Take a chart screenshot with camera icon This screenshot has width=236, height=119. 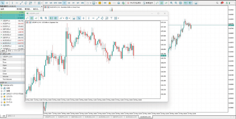[196, 3]
